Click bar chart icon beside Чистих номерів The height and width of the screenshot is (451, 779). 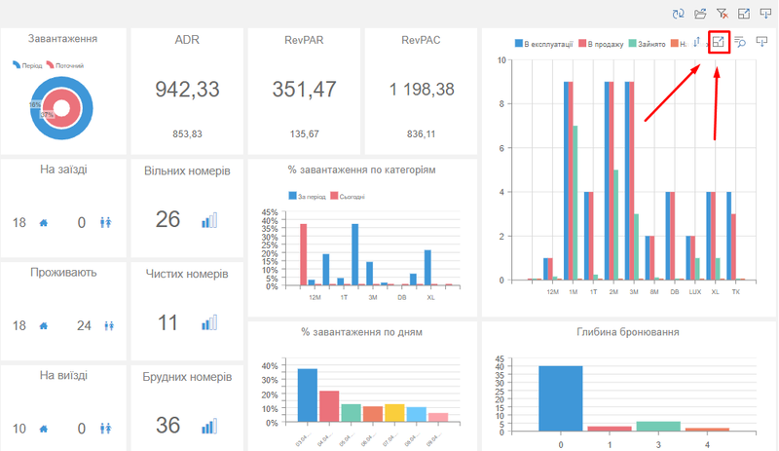point(209,322)
